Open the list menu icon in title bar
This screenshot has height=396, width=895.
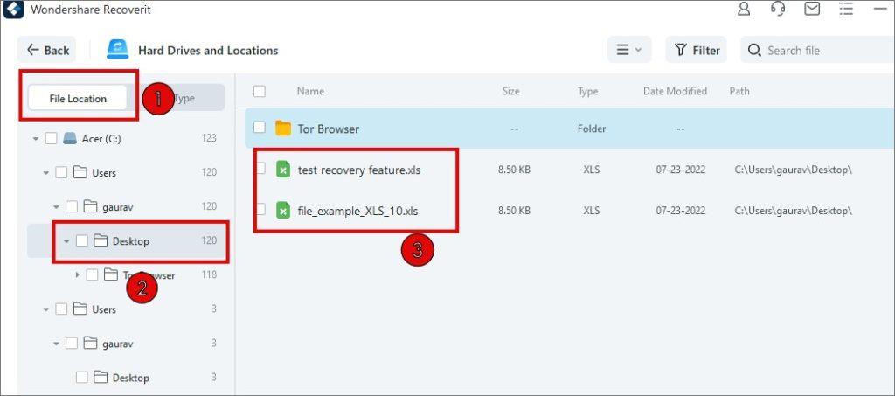846,9
